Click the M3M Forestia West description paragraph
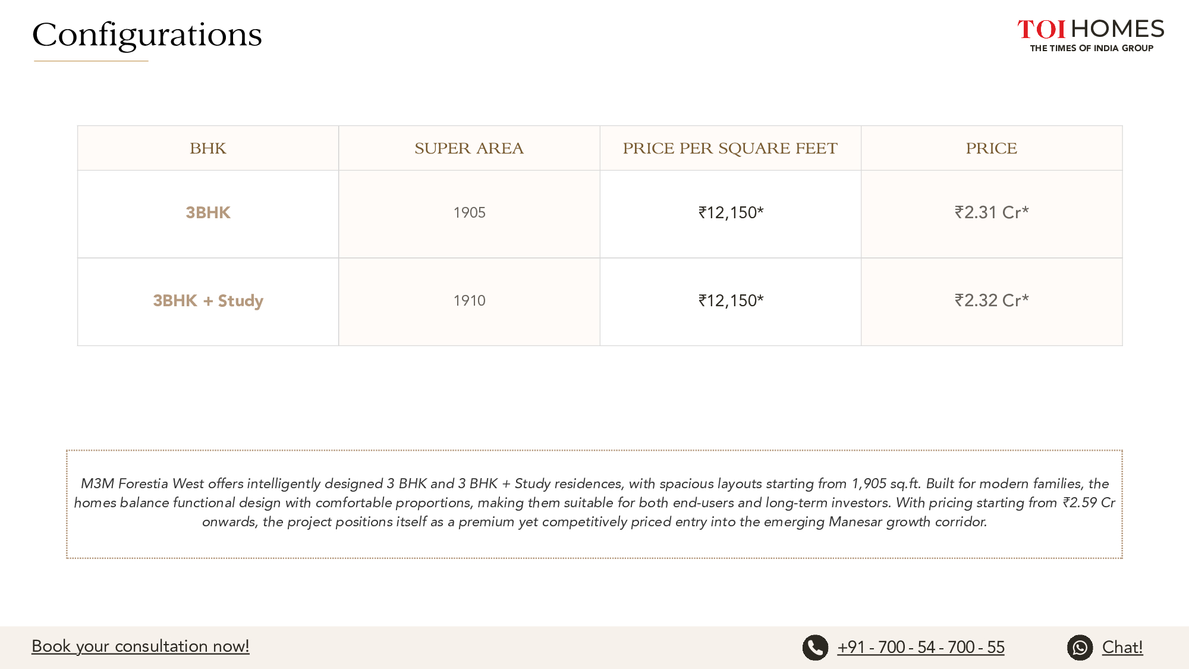This screenshot has width=1189, height=669. (594, 502)
